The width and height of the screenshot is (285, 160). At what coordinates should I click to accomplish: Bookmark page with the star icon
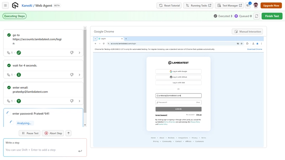tap(242, 43)
